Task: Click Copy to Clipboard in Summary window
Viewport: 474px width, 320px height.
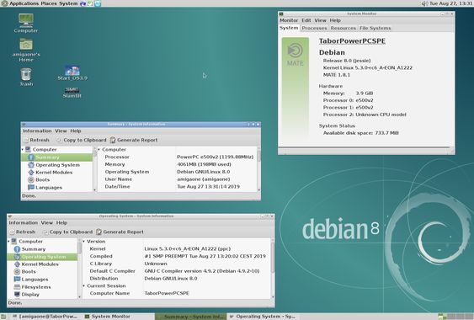Action: pos(82,140)
